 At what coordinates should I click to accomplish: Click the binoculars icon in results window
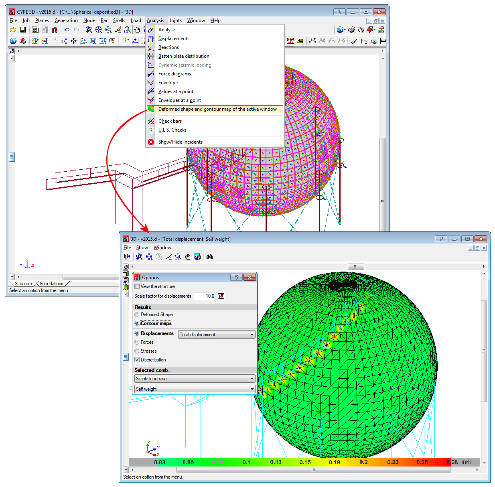coord(209,257)
